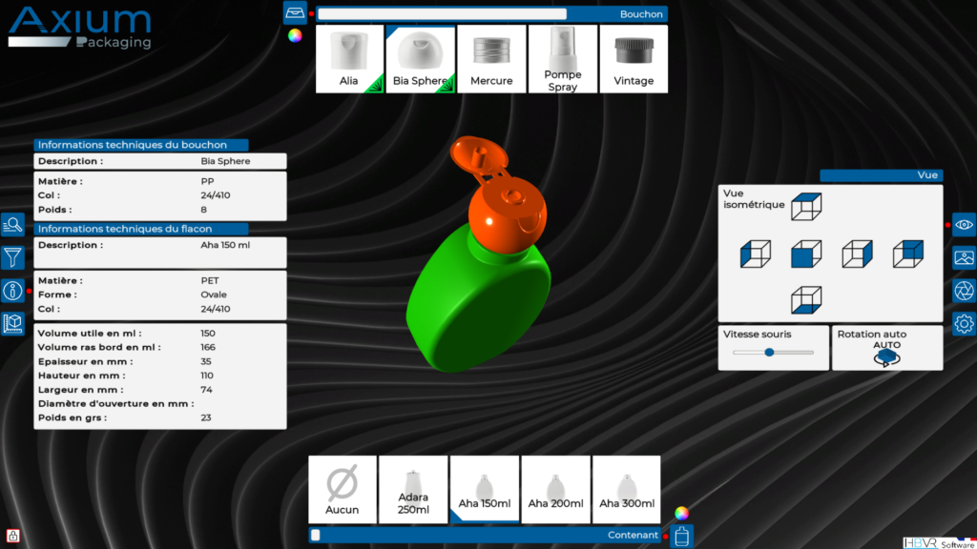Toggle the information panel icon
977x549 pixels.
(12, 290)
